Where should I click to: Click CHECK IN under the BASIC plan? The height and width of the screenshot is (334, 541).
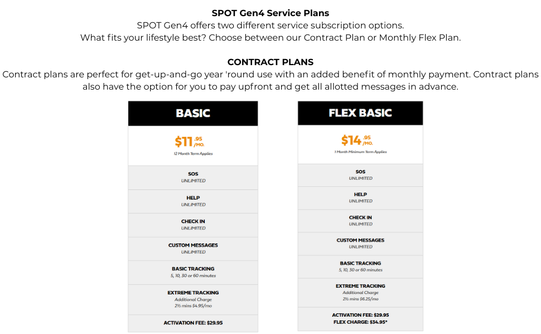[x=193, y=224]
